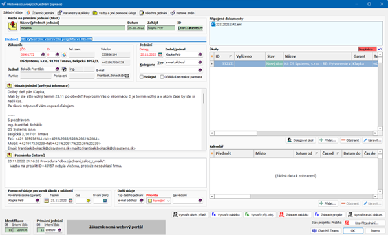Click refresh icon next to Nesplněno filter
388x235 pixels.
(380, 49)
